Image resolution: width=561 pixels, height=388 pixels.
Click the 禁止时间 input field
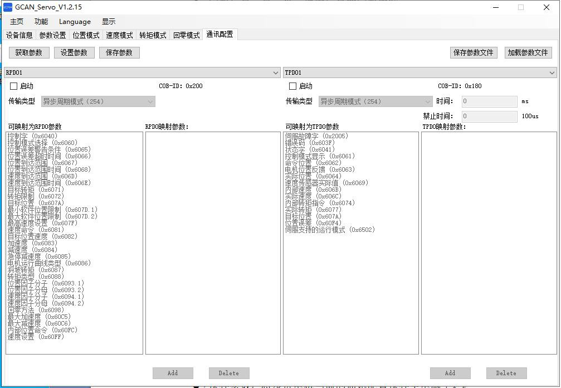click(x=489, y=117)
